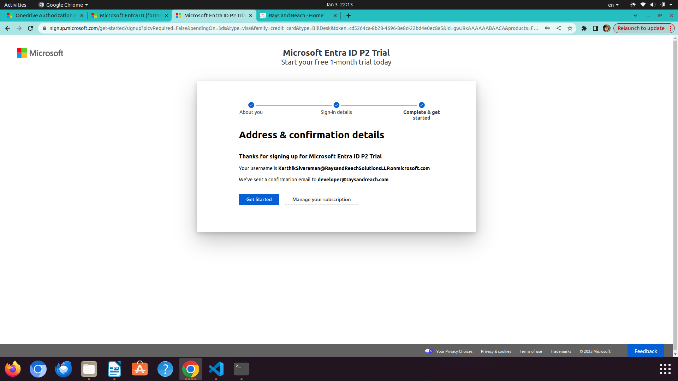Switch to Microsoft Entra ID (formerly) tab

point(129,16)
